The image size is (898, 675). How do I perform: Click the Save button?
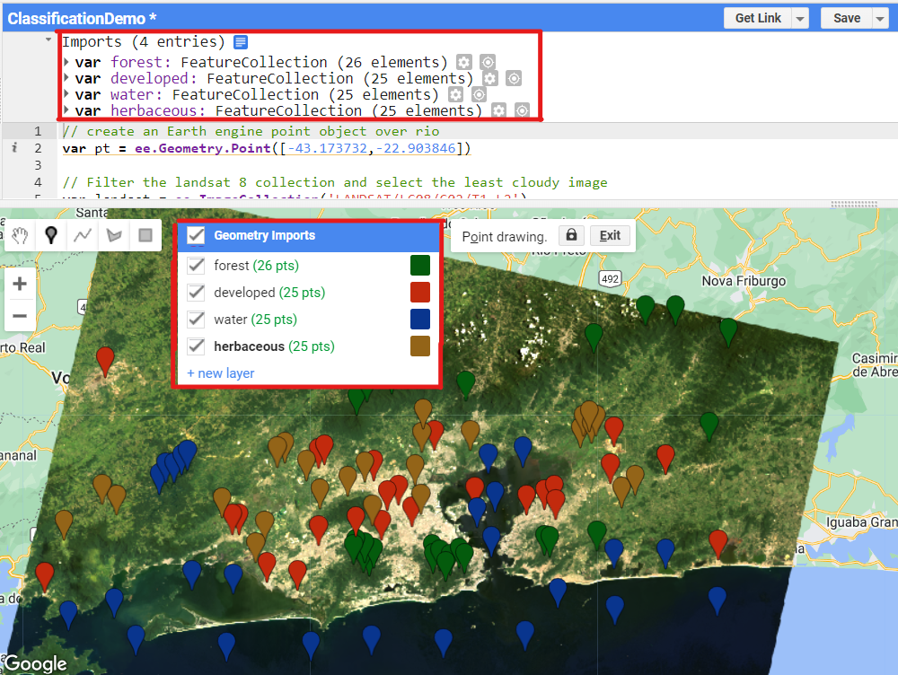(847, 18)
